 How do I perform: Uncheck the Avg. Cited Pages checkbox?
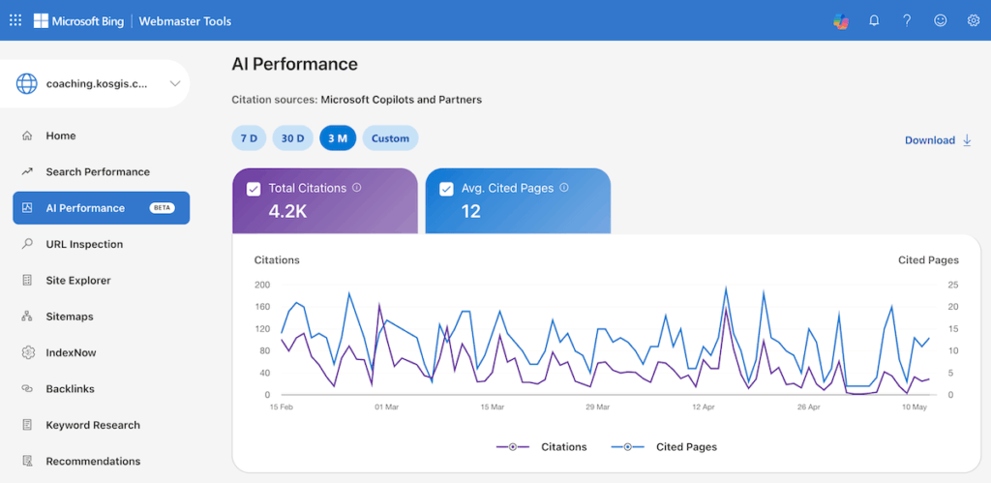446,189
